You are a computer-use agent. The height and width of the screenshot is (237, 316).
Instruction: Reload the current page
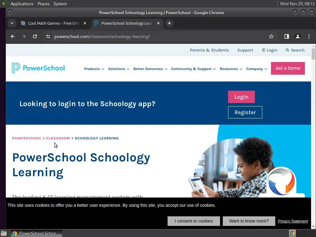point(35,36)
